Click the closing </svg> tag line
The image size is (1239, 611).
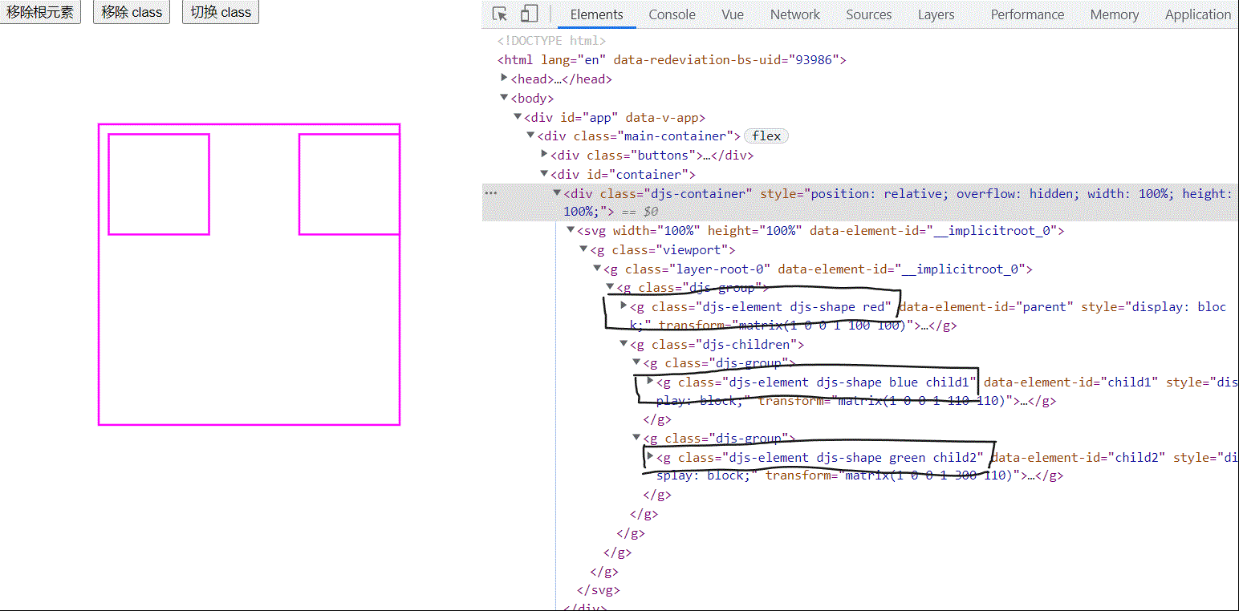click(599, 590)
